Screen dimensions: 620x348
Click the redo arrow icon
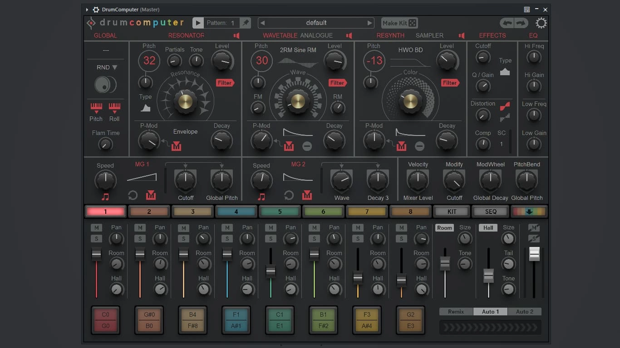point(521,23)
